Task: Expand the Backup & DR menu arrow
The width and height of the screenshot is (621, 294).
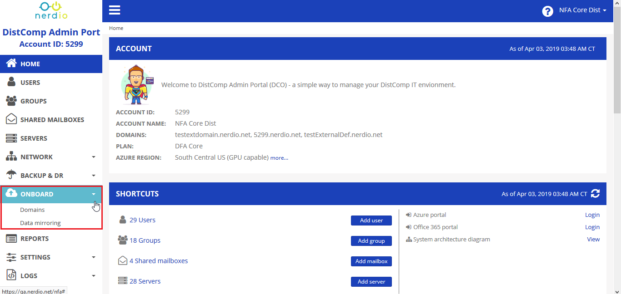Action: [x=94, y=176]
